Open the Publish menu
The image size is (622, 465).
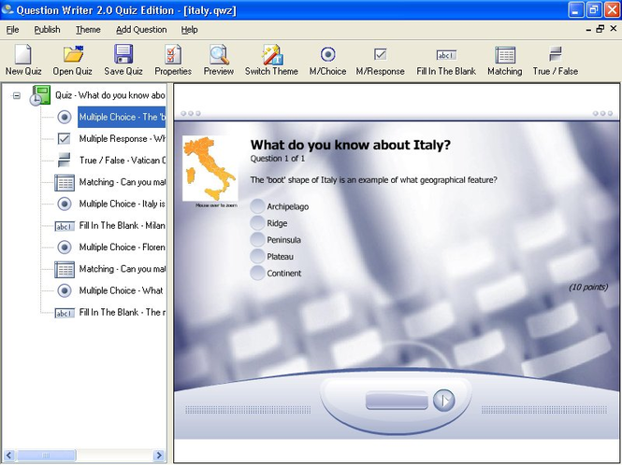(47, 30)
